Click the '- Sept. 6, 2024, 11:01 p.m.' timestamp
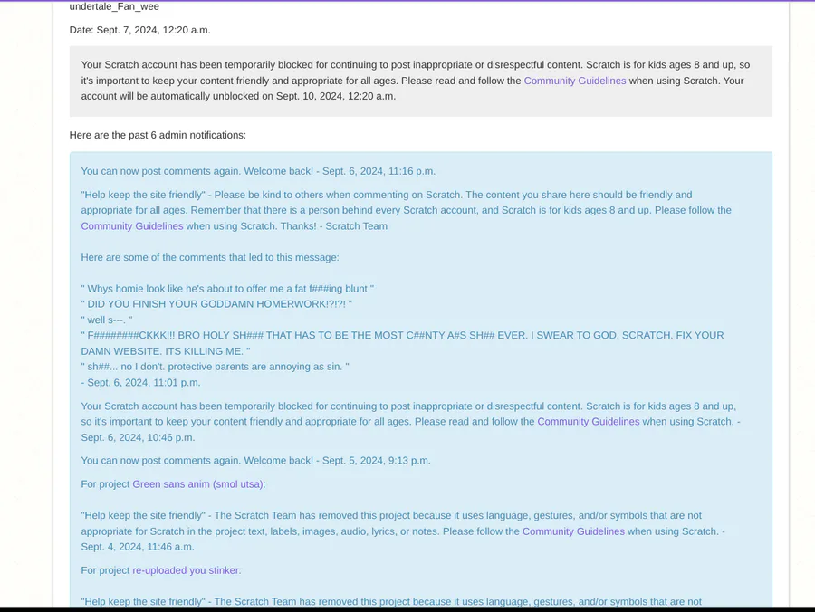 tap(140, 382)
